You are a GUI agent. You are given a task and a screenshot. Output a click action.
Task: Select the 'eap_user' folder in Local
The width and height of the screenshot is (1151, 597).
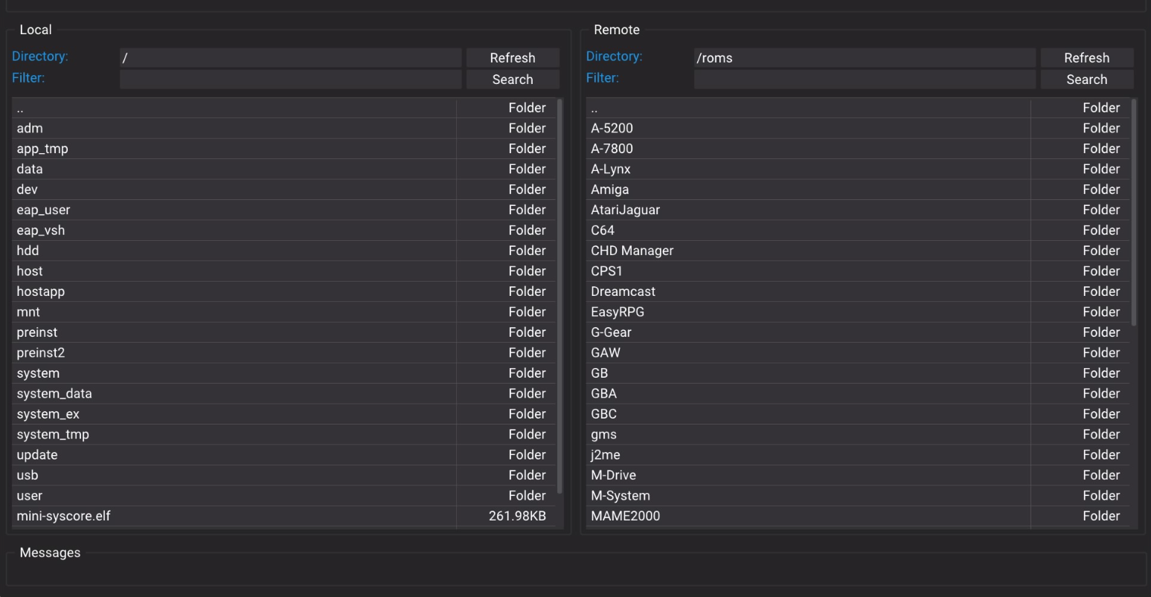coord(284,210)
